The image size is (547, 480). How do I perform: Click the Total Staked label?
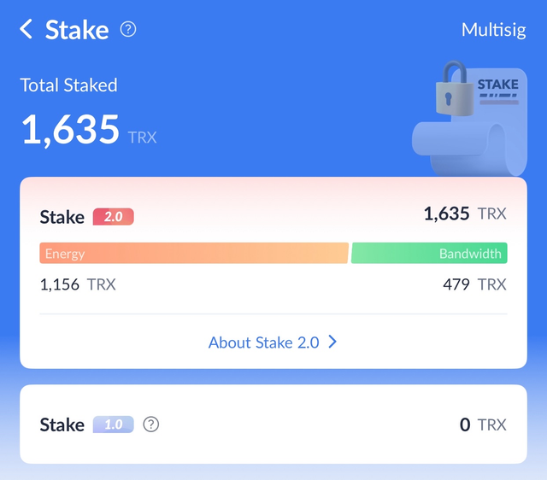69,85
